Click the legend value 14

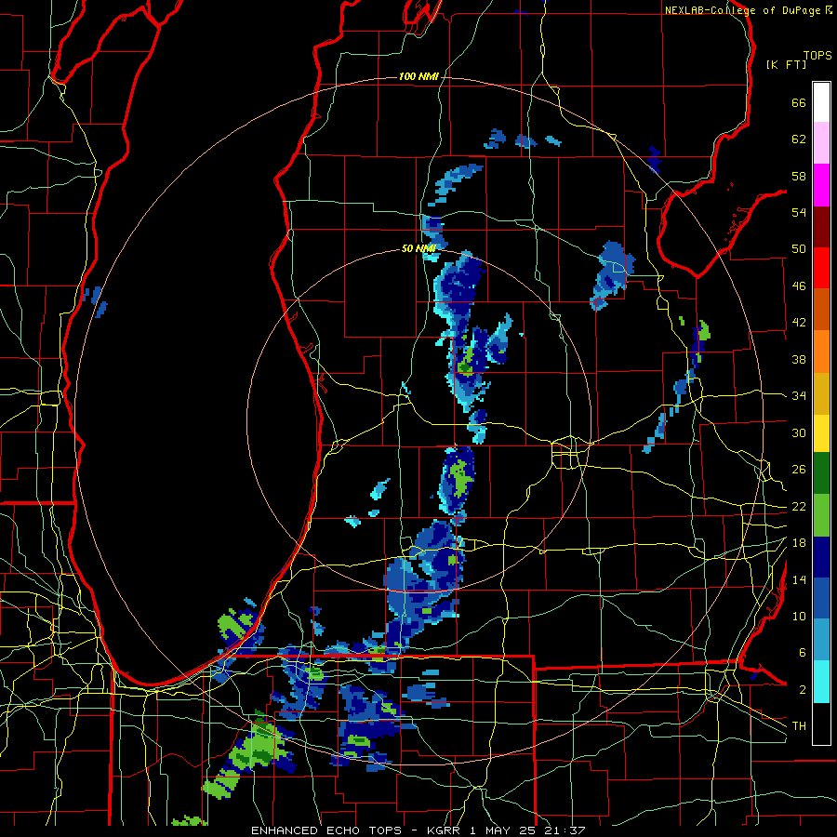(x=799, y=579)
